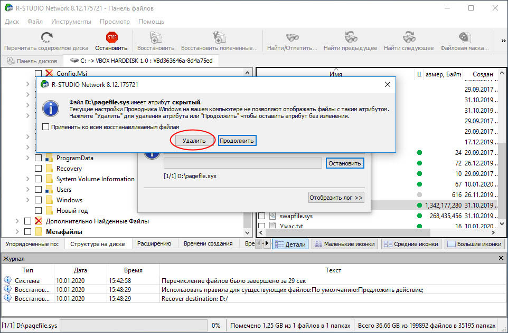Toggle the ProgramData checkbox
Viewport: 508px width, 333px height.
pos(38,158)
